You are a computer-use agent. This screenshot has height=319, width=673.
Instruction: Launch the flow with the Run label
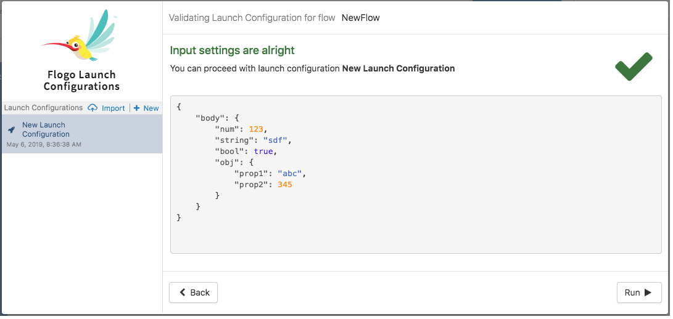click(x=632, y=293)
